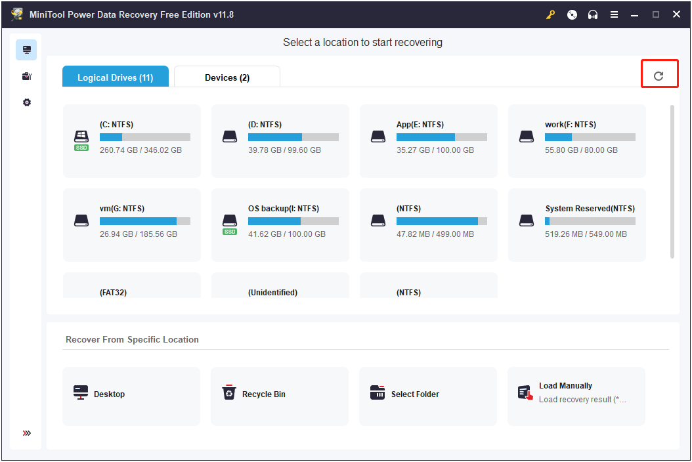Screen dimensions: 692x462
Task: Open the hamburger menu icon
Action: (614, 14)
